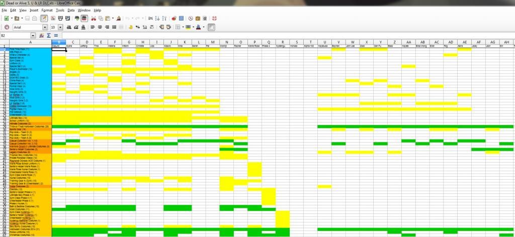Open a file with Open icon
515x237 pixels.
coord(17,19)
